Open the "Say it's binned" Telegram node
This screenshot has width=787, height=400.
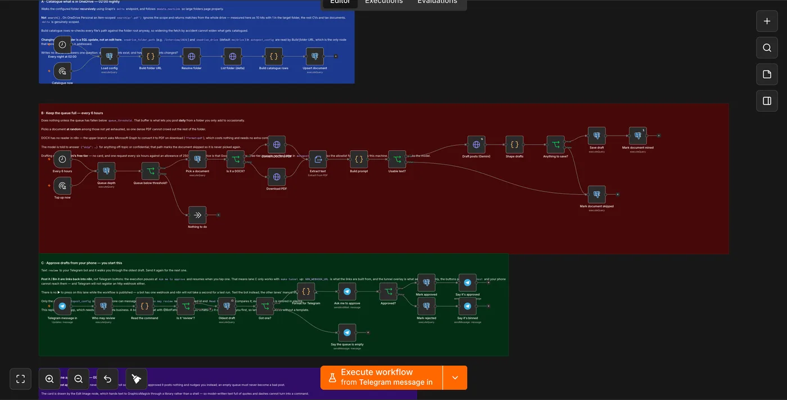tap(467, 306)
